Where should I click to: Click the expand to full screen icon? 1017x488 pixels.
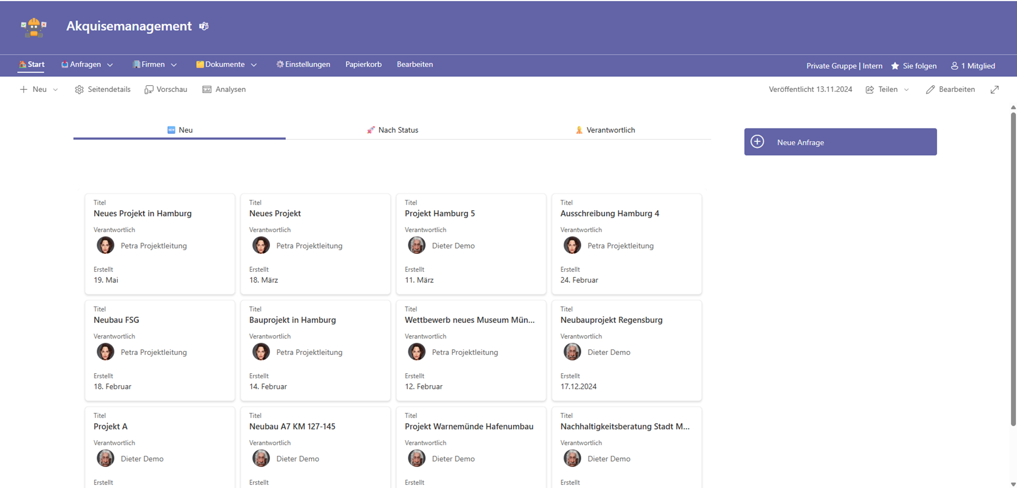tap(995, 89)
